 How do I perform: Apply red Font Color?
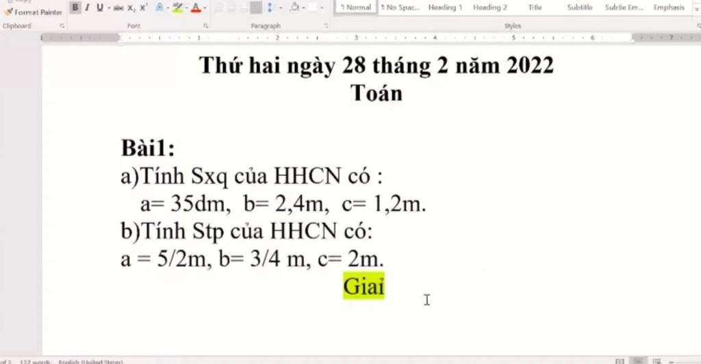tap(196, 8)
